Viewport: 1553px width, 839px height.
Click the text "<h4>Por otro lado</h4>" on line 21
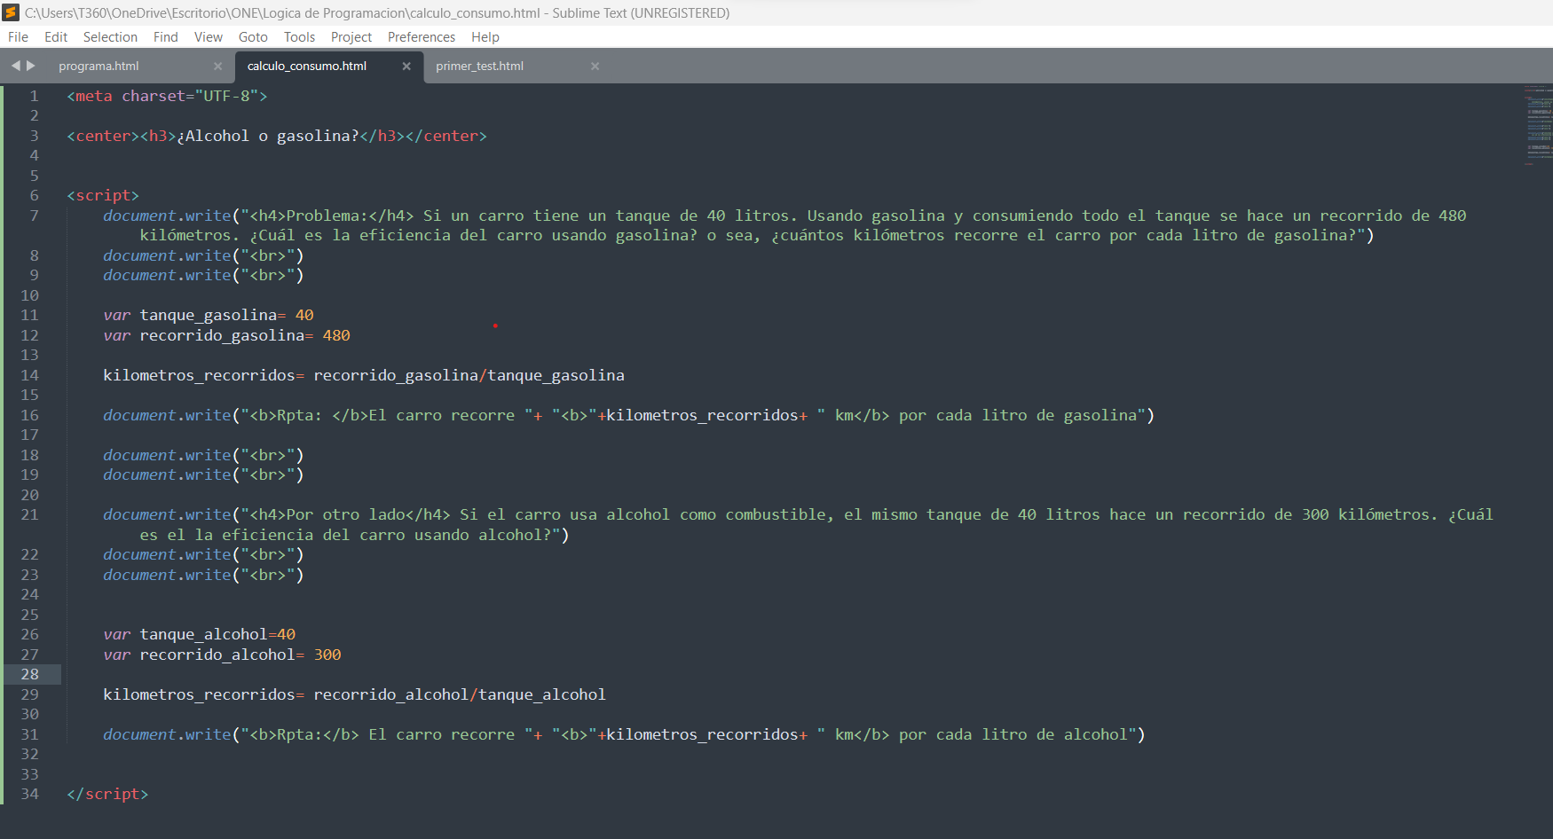[x=350, y=514]
